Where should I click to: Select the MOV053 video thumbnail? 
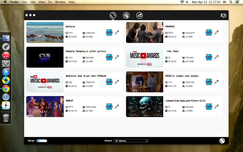[x=145, y=33]
